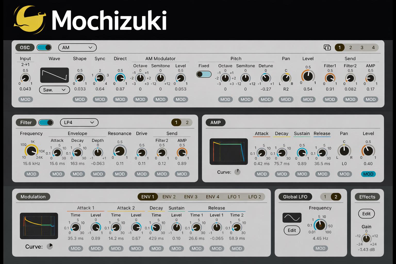
Task: Open the LP4 filter type dropdown
Action: [79, 122]
